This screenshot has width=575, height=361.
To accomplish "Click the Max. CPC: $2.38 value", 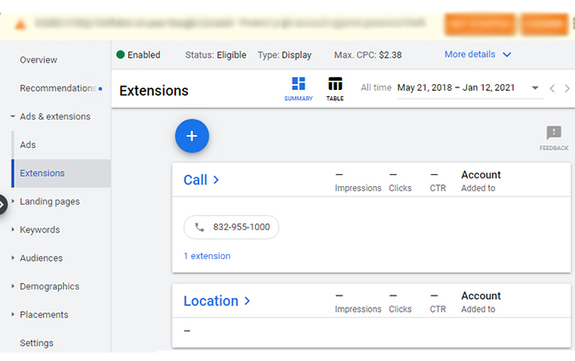I will coord(367,55).
